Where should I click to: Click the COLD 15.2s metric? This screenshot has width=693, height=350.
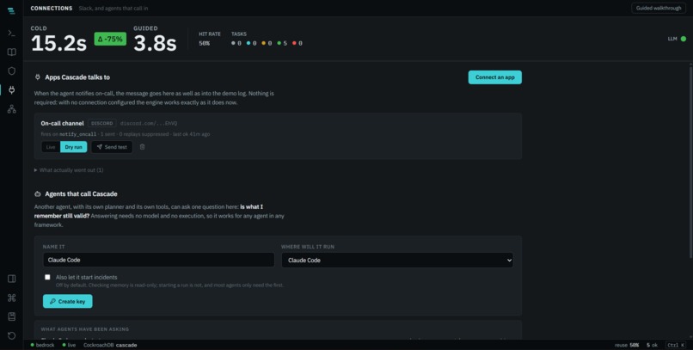(x=58, y=40)
